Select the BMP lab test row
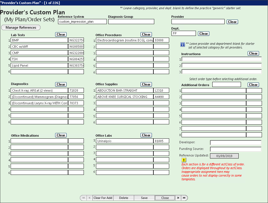This screenshot has width=268, height=203. [39, 40]
